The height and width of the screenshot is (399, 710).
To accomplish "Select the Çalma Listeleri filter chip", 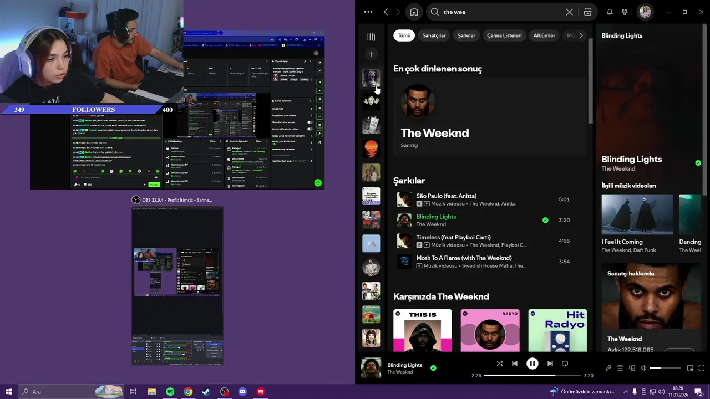I will (x=504, y=35).
